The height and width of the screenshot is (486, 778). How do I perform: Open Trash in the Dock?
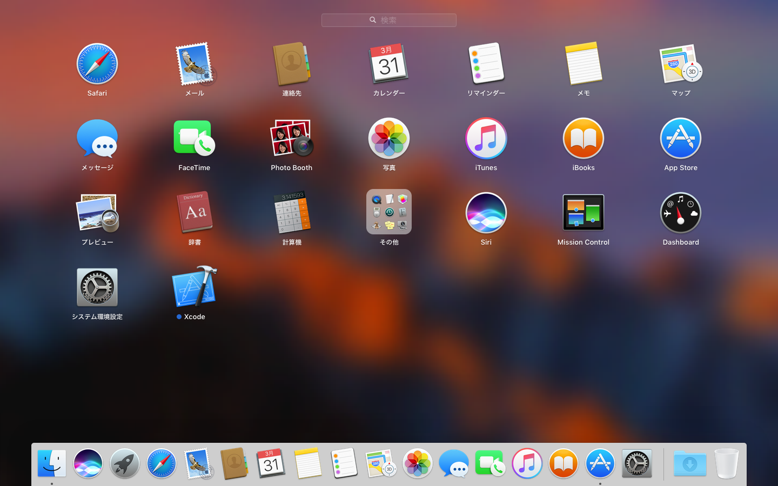pos(726,463)
